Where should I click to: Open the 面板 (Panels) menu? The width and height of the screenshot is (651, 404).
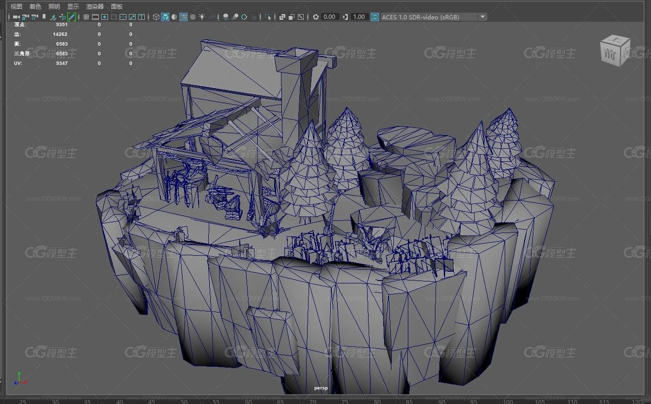[x=117, y=6]
